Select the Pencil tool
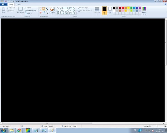167x133 pixels. tap(41, 9)
